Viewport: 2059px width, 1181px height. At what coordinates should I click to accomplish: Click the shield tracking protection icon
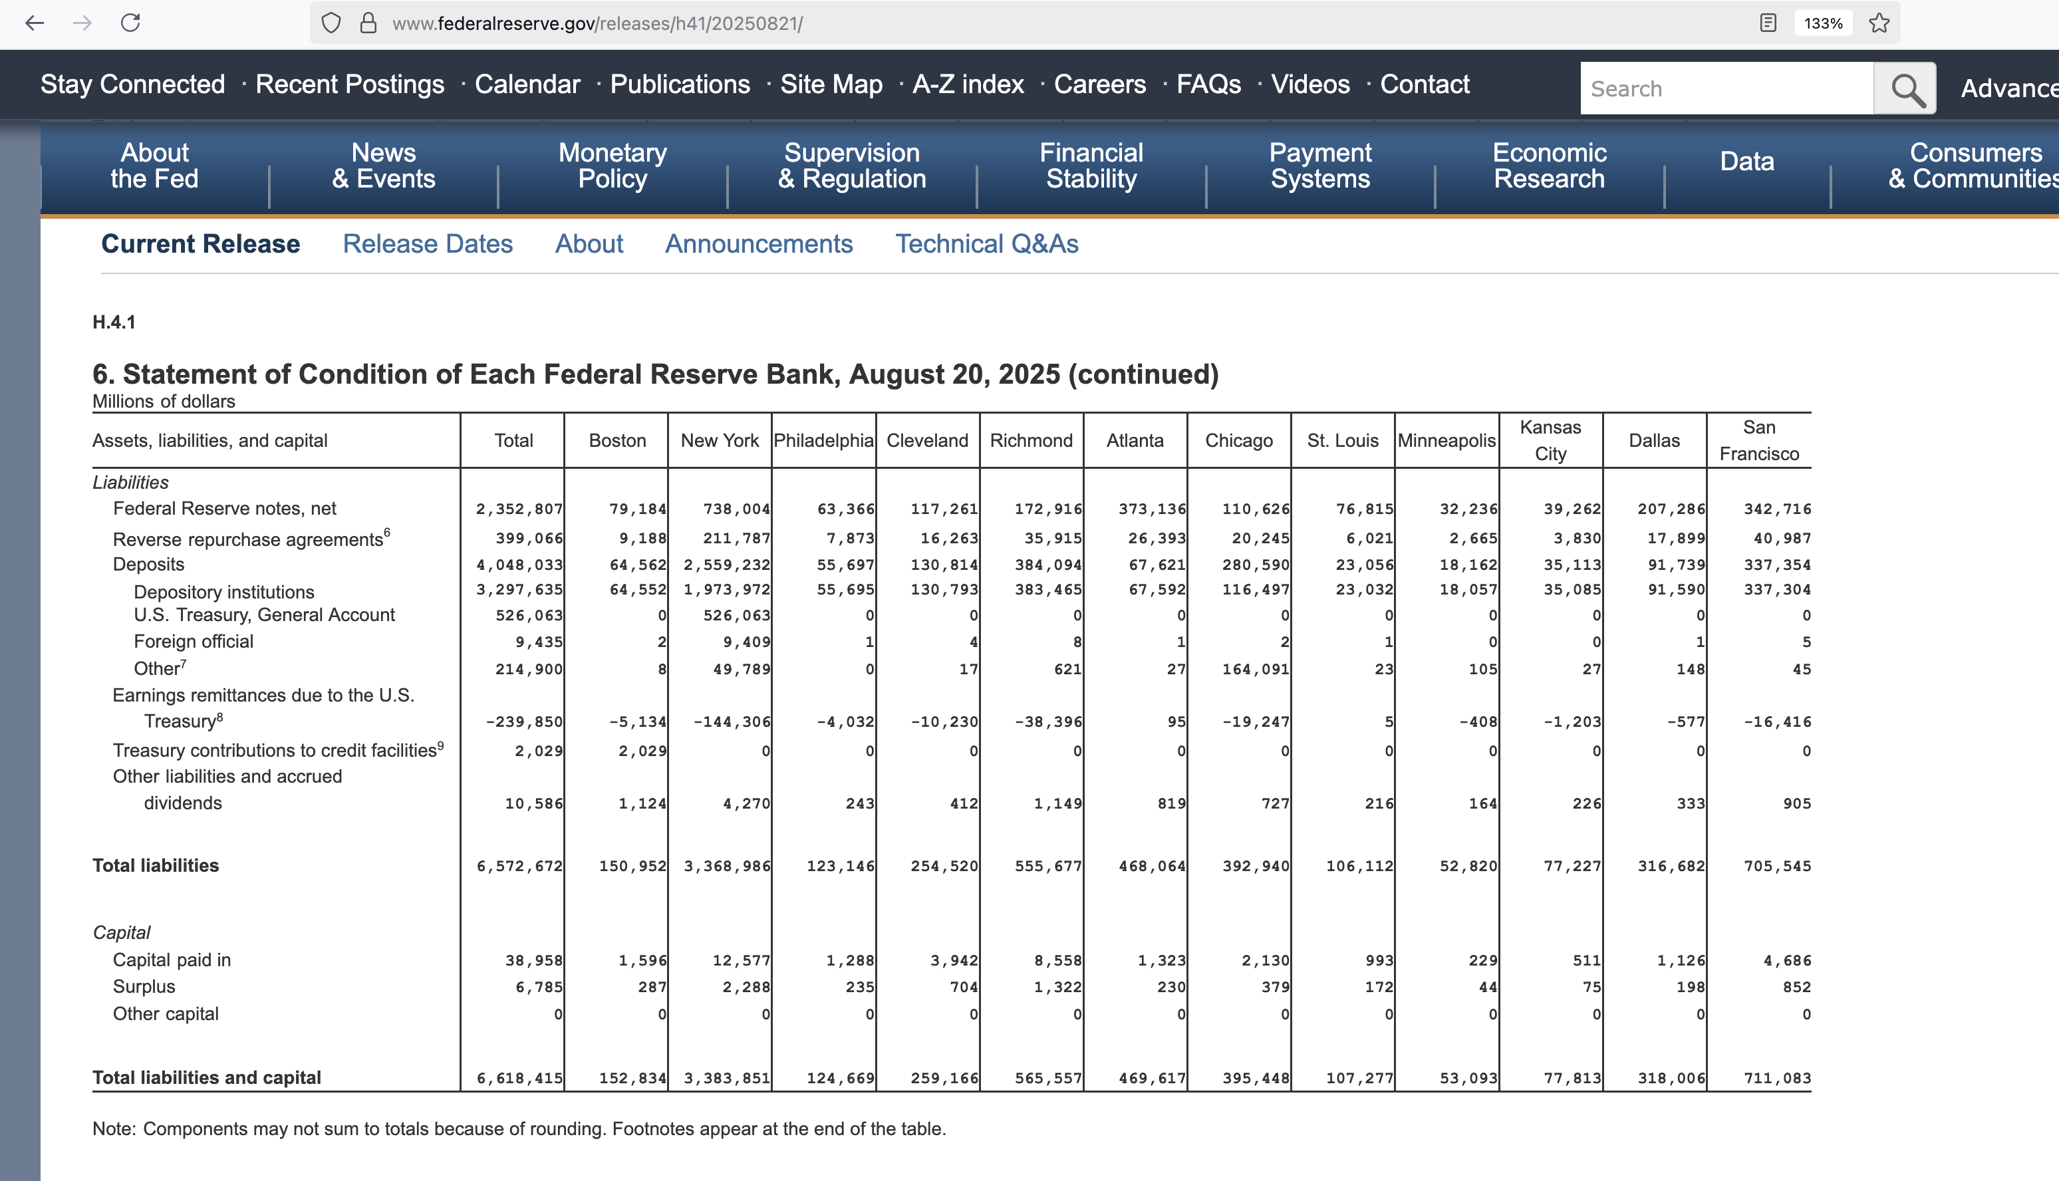click(331, 23)
